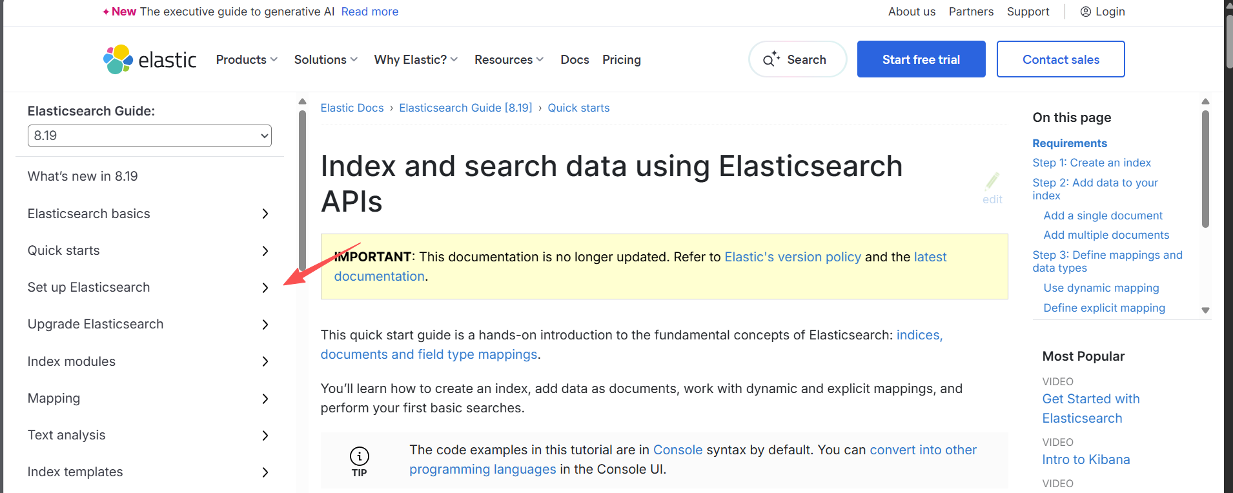Image resolution: width=1233 pixels, height=493 pixels.
Task: Expand the Elasticsearch basics chevron
Action: [x=265, y=214]
